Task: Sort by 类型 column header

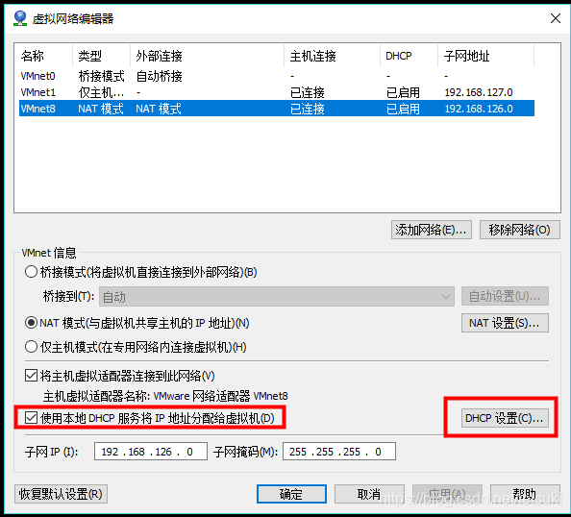Action: point(101,56)
